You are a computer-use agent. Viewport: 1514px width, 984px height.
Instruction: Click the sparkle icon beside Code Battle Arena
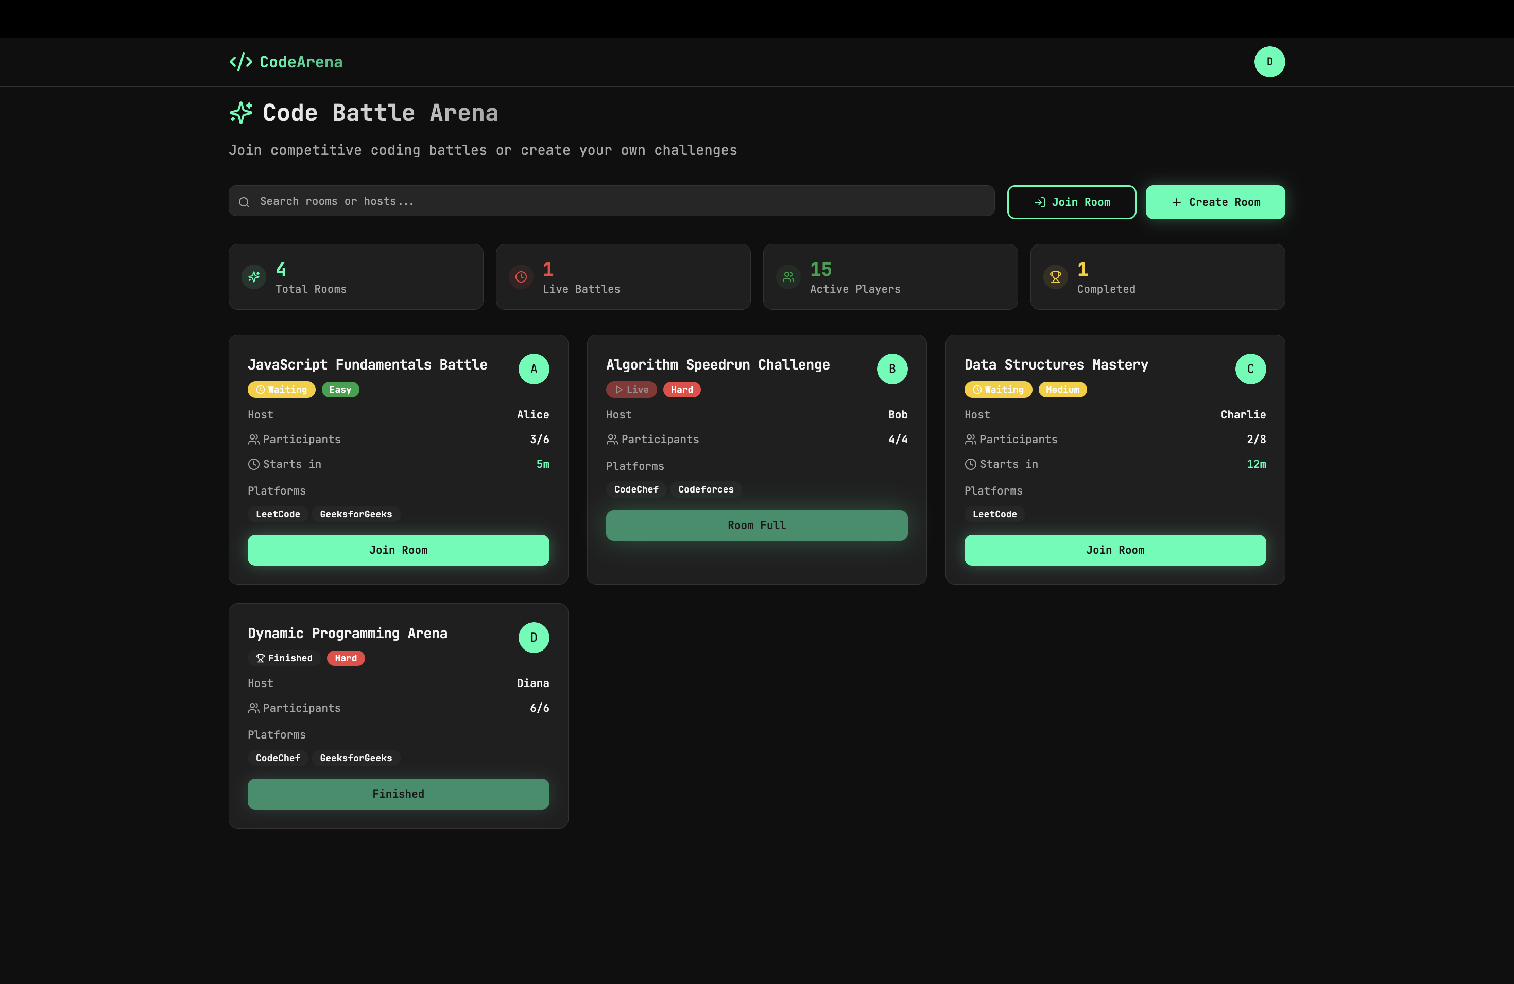(x=240, y=113)
